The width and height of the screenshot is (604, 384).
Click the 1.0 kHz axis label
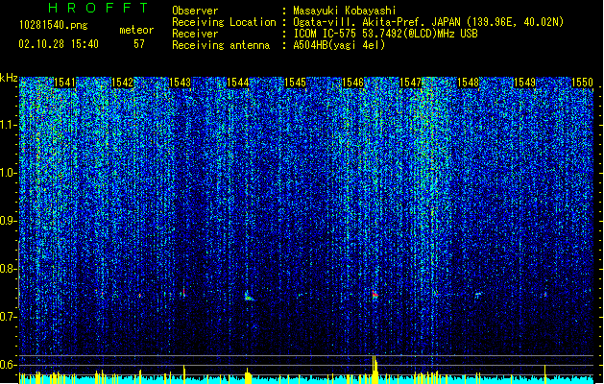9,173
